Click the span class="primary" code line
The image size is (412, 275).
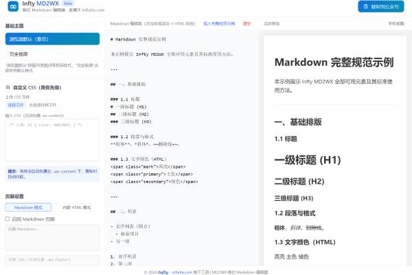pyautogui.click(x=152, y=174)
